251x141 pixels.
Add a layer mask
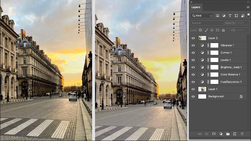pos(214,134)
